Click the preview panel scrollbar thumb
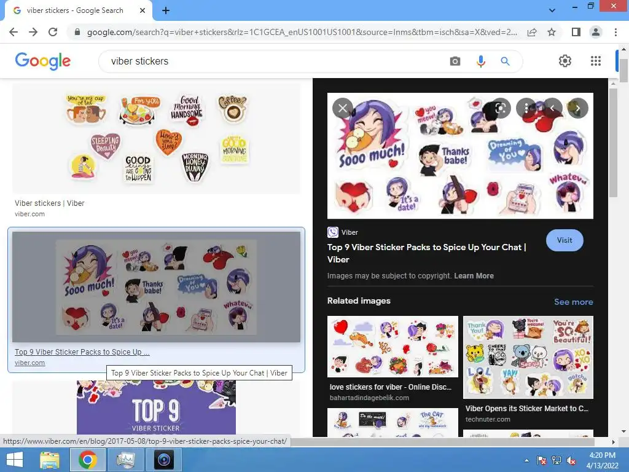 coord(613,143)
